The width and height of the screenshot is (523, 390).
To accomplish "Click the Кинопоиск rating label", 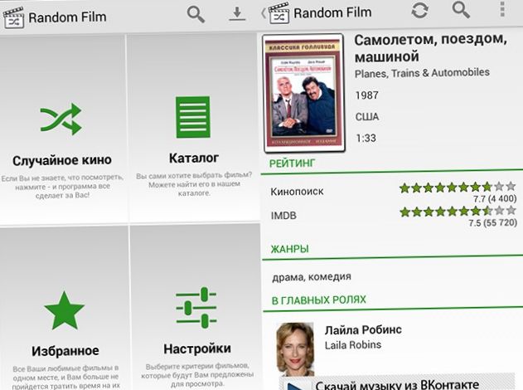I will point(297,192).
